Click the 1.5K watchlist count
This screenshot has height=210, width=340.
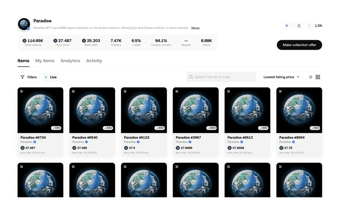click(318, 25)
